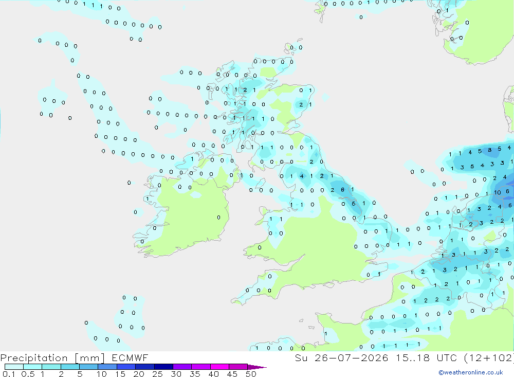
Task: Click the 'ECMWF' model label
Action: coord(130,357)
